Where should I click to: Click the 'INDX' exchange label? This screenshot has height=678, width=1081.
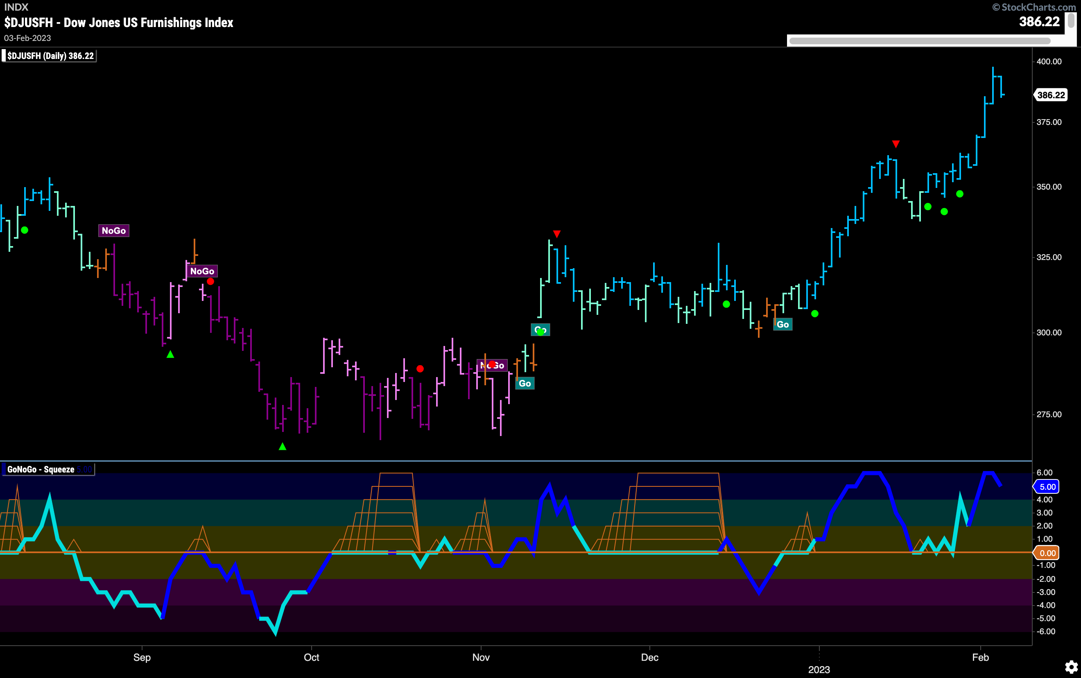pos(16,7)
